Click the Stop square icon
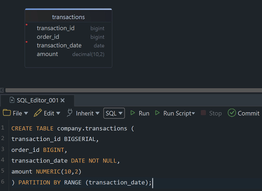This screenshot has width=262, height=191. coord(203,113)
